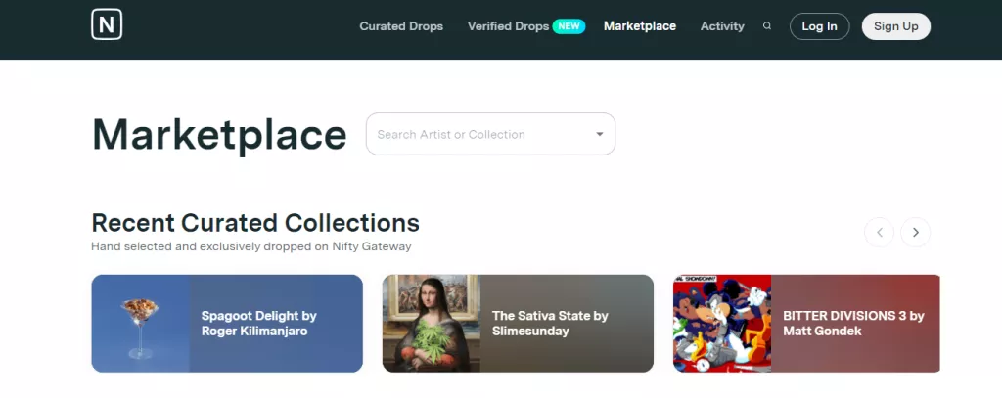Click the NEW badge beside Verified Drops
This screenshot has height=398, width=1002.
(x=569, y=26)
